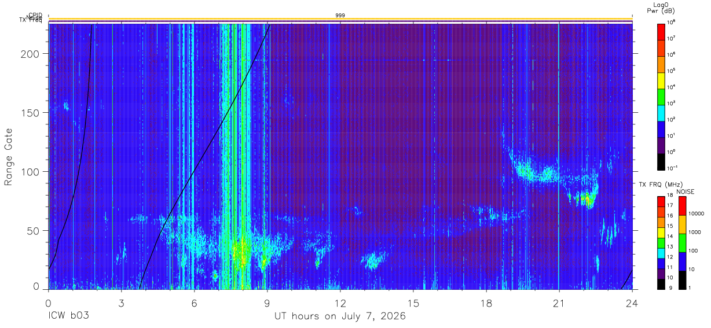Click the green segment of the TX FRQ colorbar

[661, 243]
